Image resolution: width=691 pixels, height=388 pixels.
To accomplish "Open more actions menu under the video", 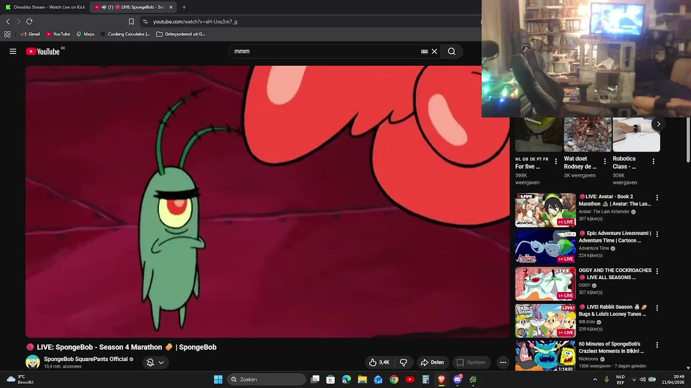I will coord(503,363).
